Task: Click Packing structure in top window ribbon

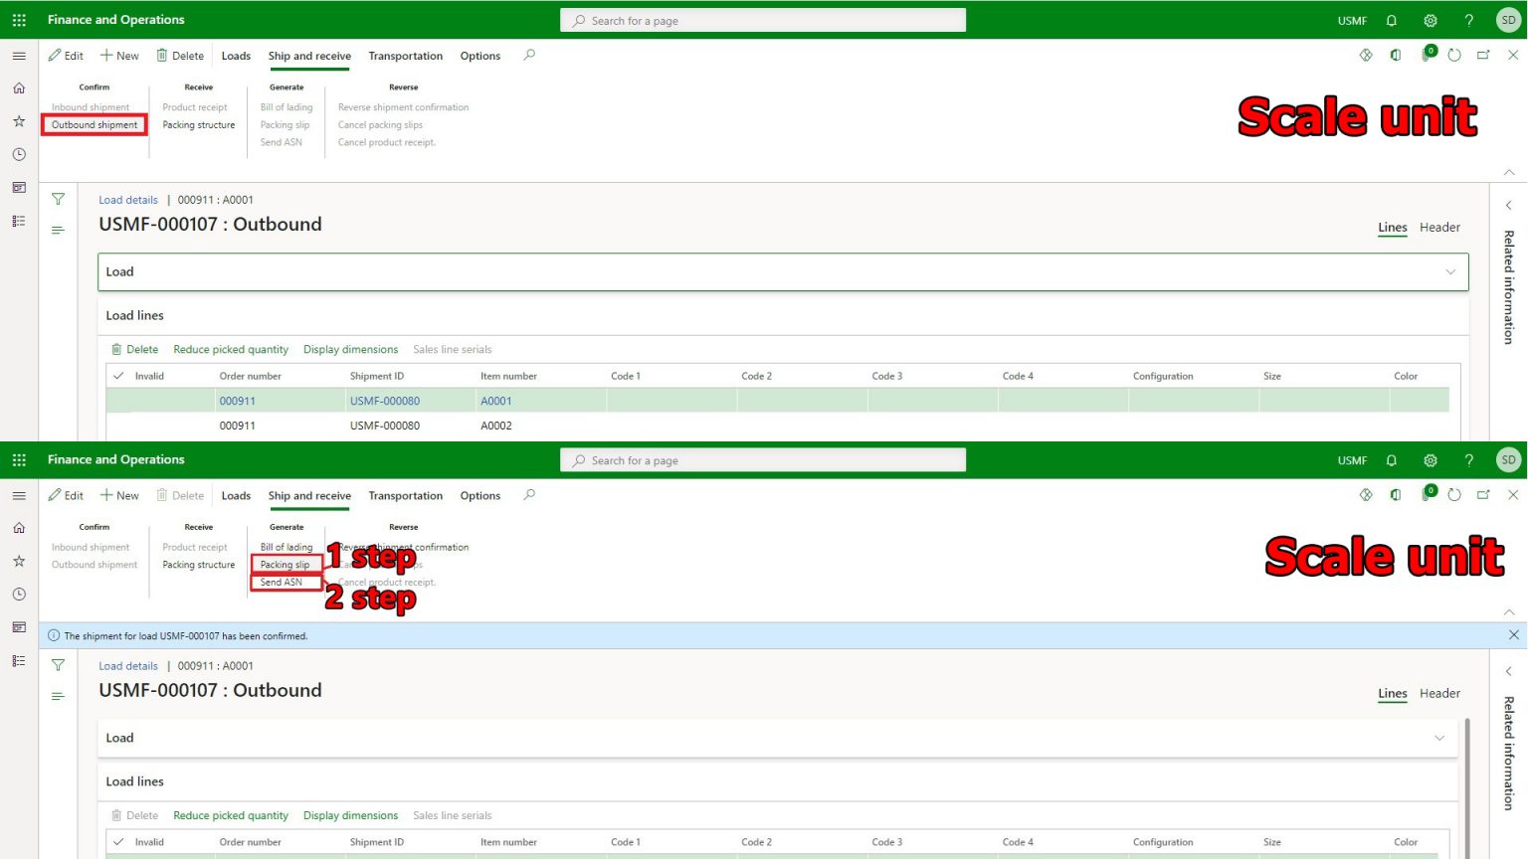Action: click(199, 125)
